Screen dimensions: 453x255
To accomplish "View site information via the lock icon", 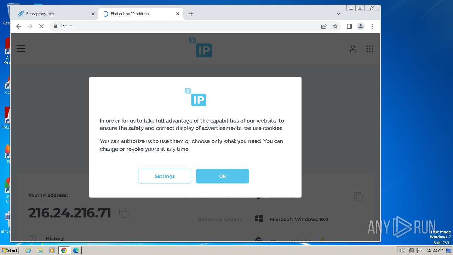I will (x=55, y=26).
